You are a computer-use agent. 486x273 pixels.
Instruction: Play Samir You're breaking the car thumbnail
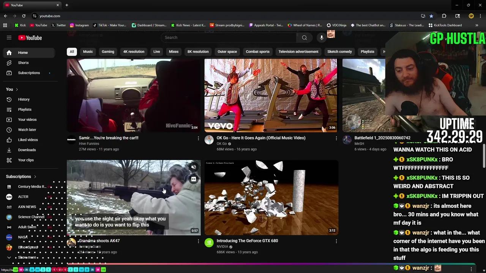134,95
